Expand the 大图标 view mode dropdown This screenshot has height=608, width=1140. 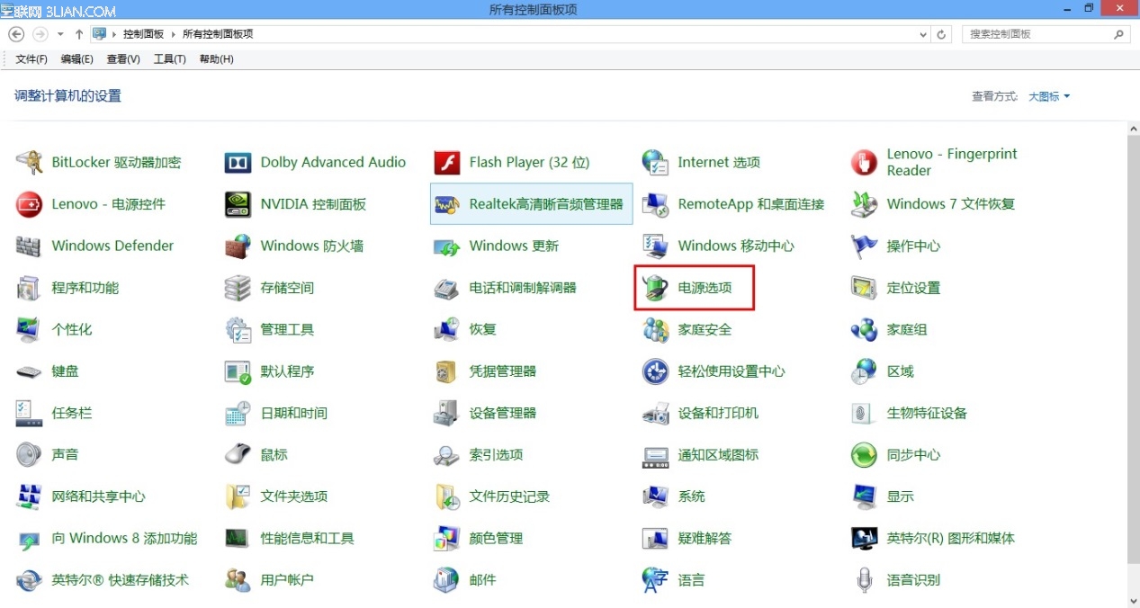tap(1049, 96)
